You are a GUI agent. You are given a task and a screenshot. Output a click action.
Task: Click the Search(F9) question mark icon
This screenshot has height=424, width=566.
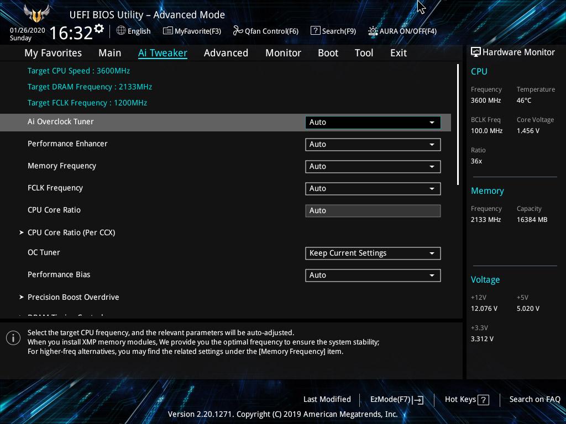[x=315, y=31]
